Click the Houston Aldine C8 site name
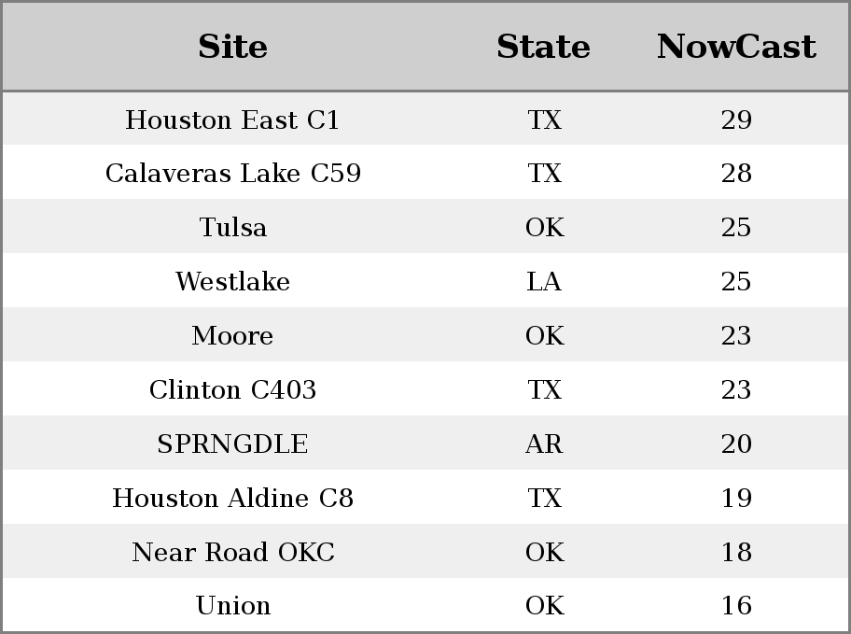This screenshot has width=851, height=634. 233,498
